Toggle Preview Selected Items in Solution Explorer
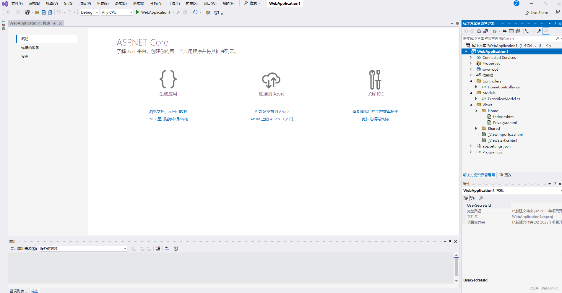The image size is (562, 293). pos(546,31)
